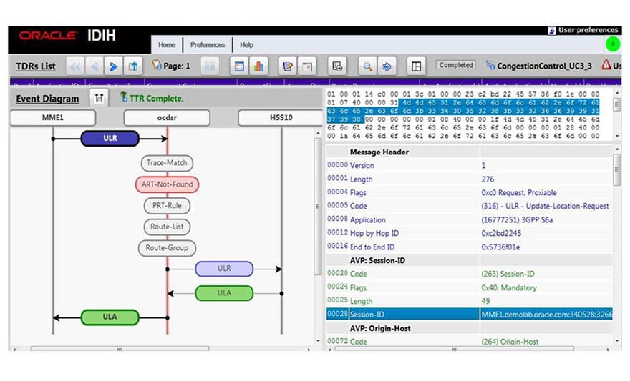
Task: Select the Hop by Hop ID row
Action: click(x=470, y=234)
